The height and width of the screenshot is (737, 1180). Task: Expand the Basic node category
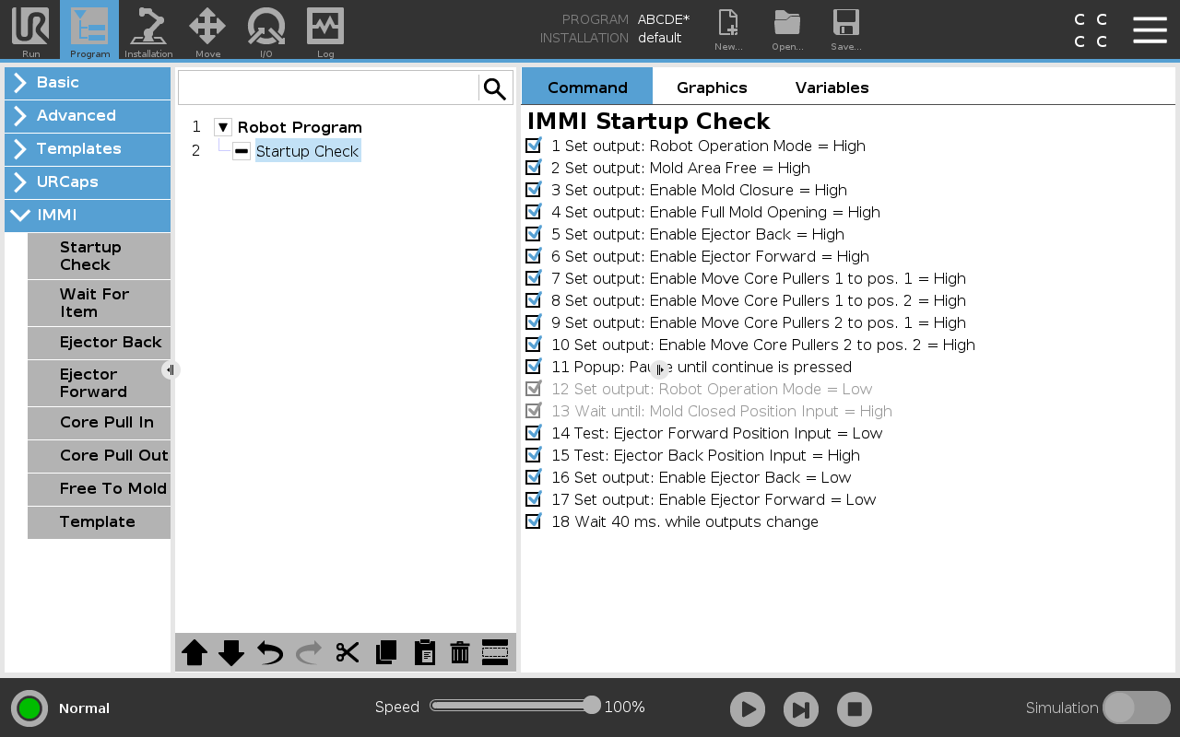[88, 83]
